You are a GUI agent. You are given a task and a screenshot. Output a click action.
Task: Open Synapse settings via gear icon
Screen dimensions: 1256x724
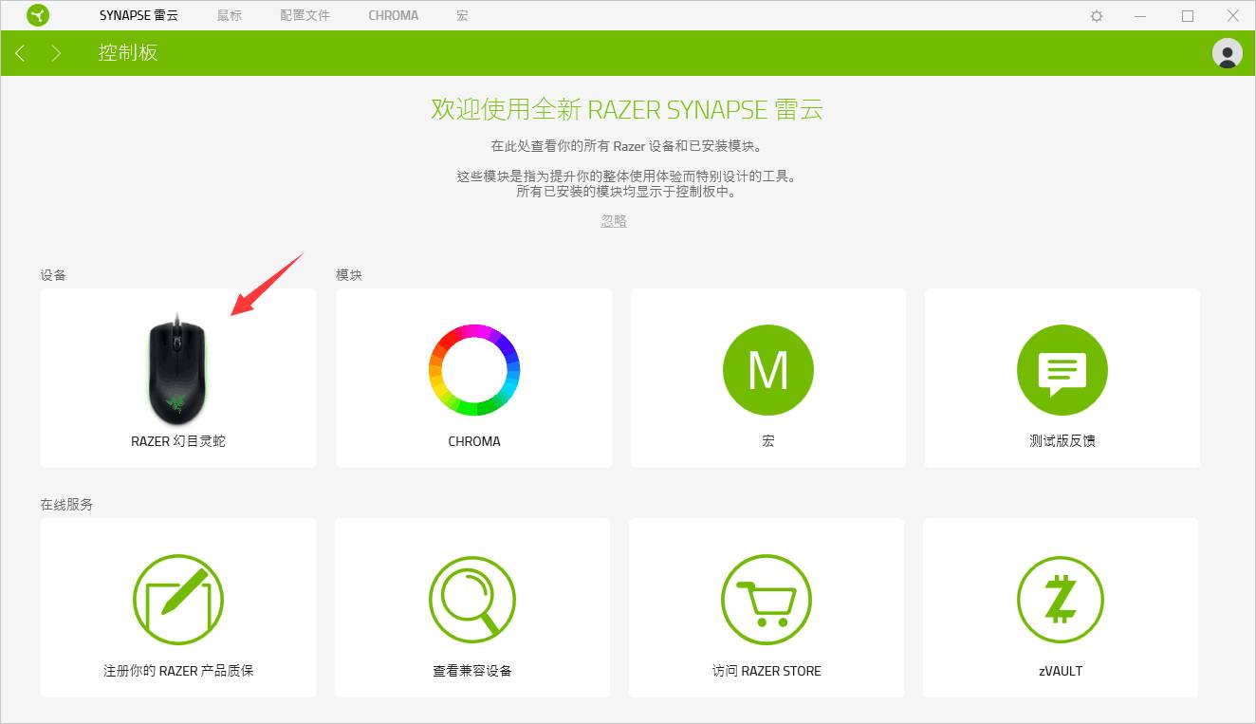pos(1096,15)
